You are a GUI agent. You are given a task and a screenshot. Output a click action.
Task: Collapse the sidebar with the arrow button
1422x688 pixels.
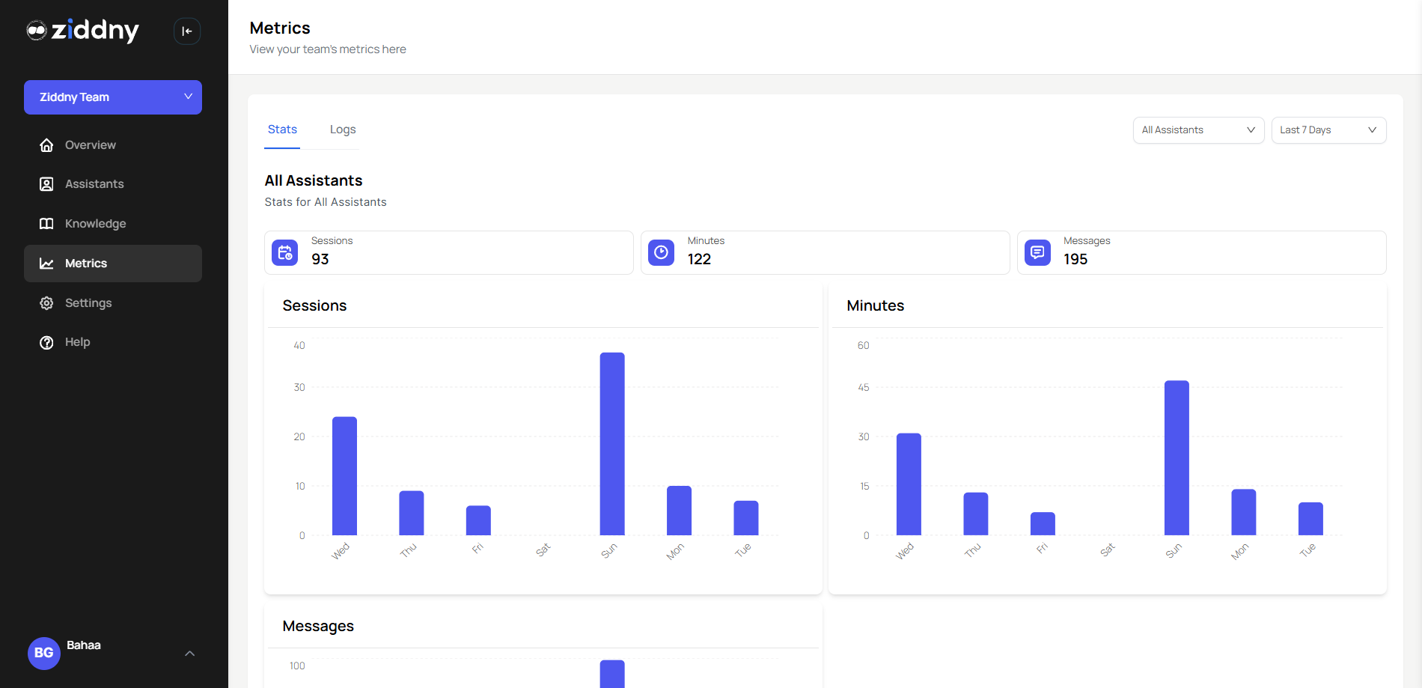pos(187,31)
